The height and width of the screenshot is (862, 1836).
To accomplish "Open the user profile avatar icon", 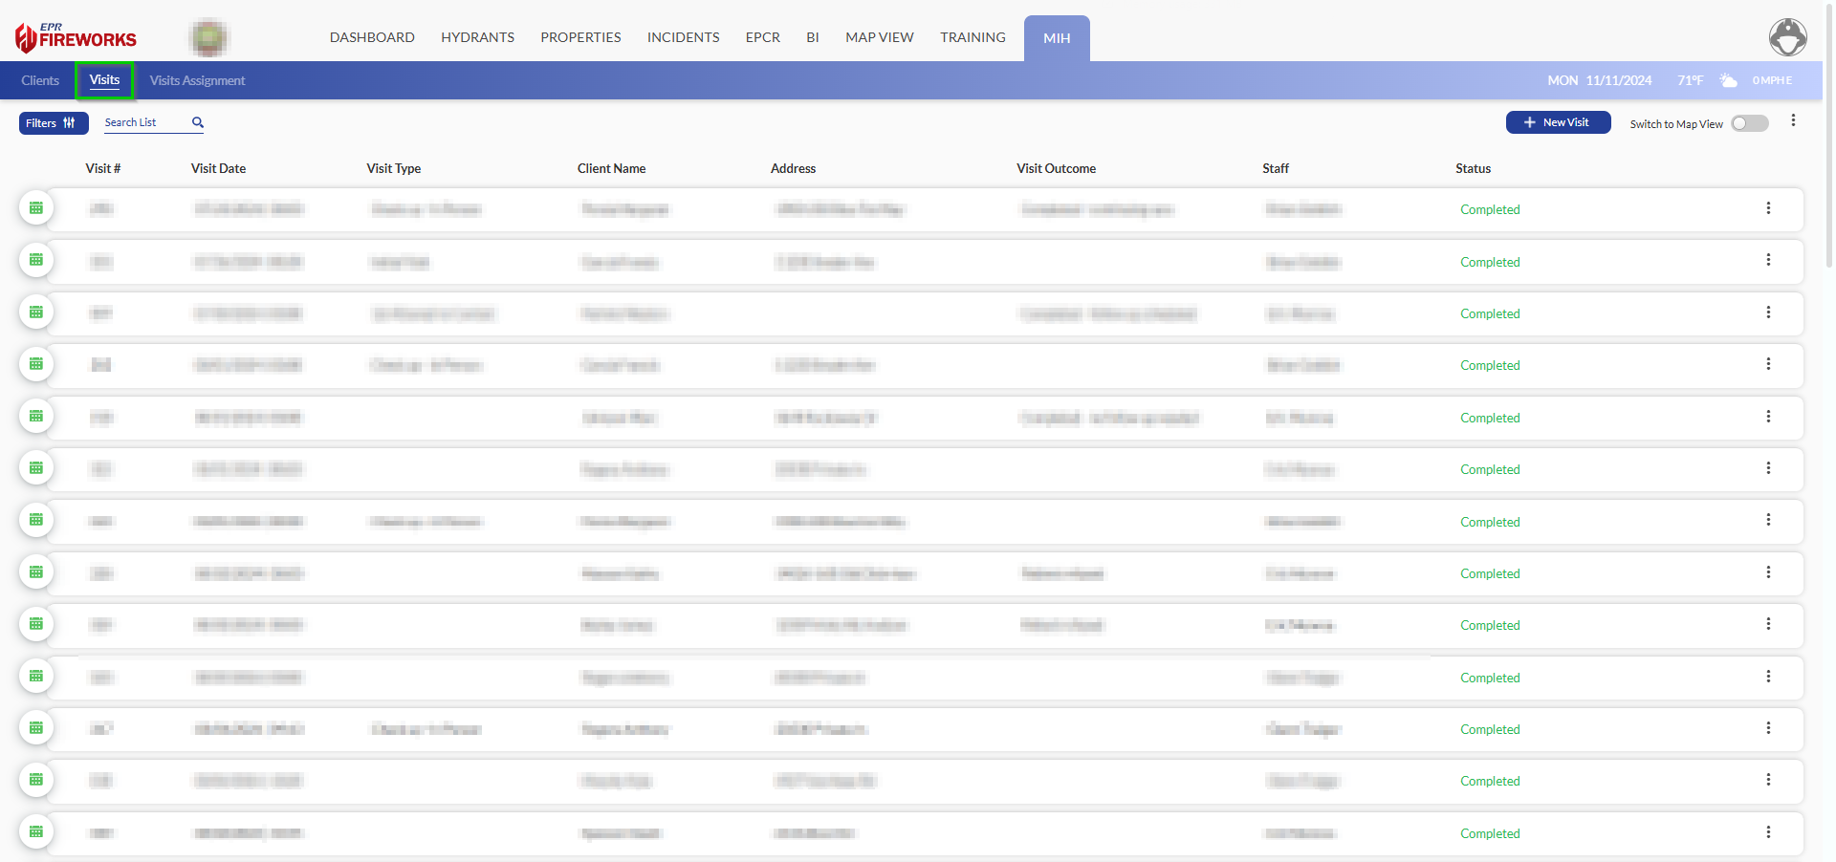I will pyautogui.click(x=1787, y=37).
